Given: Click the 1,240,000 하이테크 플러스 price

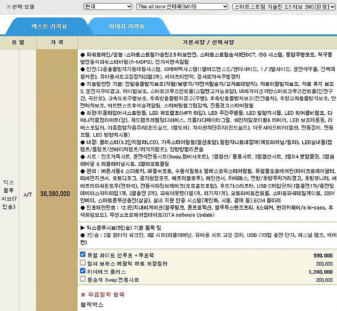Looking at the screenshot, I should point(320,272).
